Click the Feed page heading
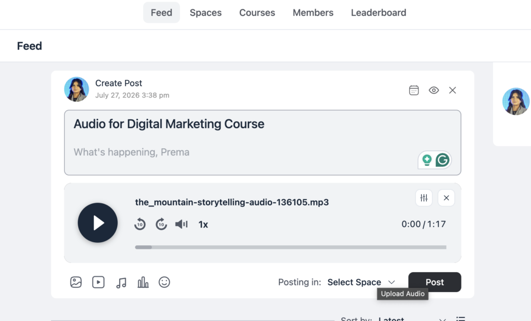Image resolution: width=531 pixels, height=321 pixels. [30, 46]
